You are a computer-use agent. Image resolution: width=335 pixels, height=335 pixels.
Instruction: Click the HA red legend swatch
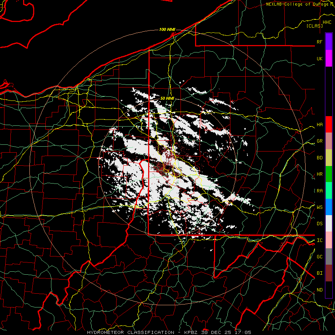point(329,124)
